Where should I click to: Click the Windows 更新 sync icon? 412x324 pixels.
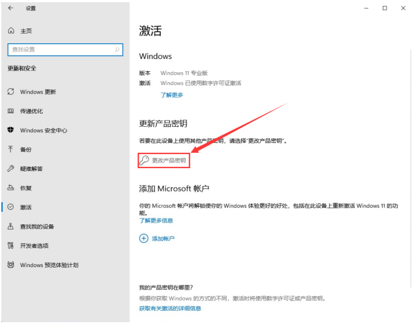point(11,91)
